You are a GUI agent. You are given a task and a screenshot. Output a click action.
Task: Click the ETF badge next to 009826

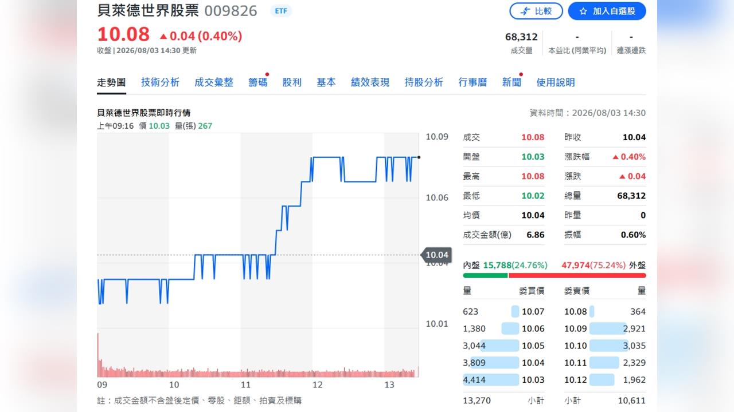click(281, 11)
